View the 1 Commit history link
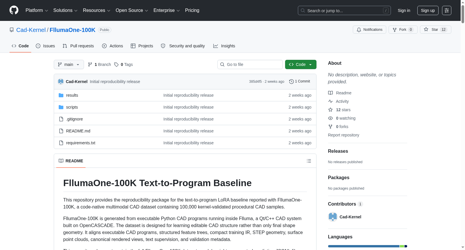The height and width of the screenshot is (250, 465). [300, 82]
